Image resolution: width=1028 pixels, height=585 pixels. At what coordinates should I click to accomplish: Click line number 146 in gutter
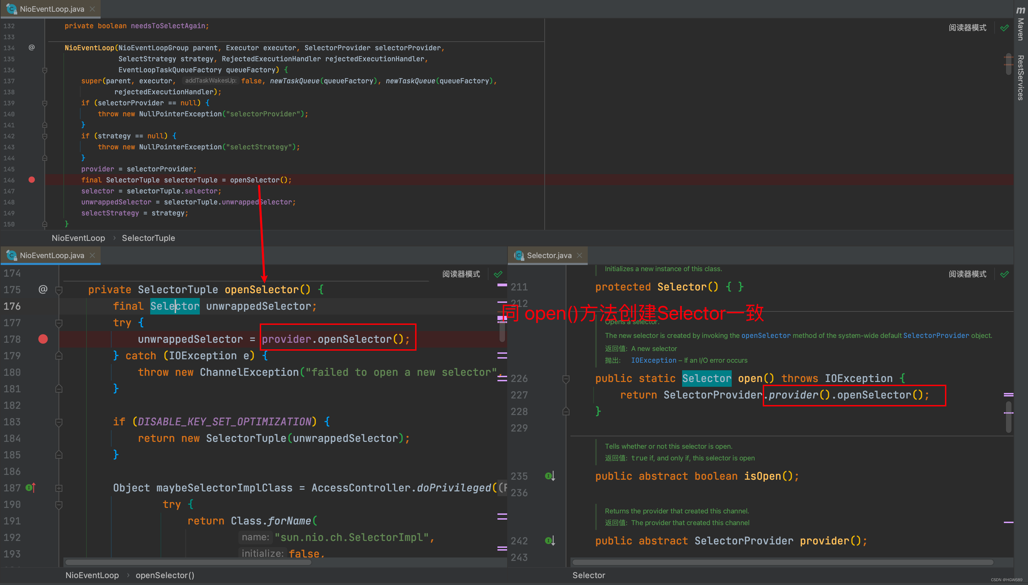pyautogui.click(x=9, y=180)
